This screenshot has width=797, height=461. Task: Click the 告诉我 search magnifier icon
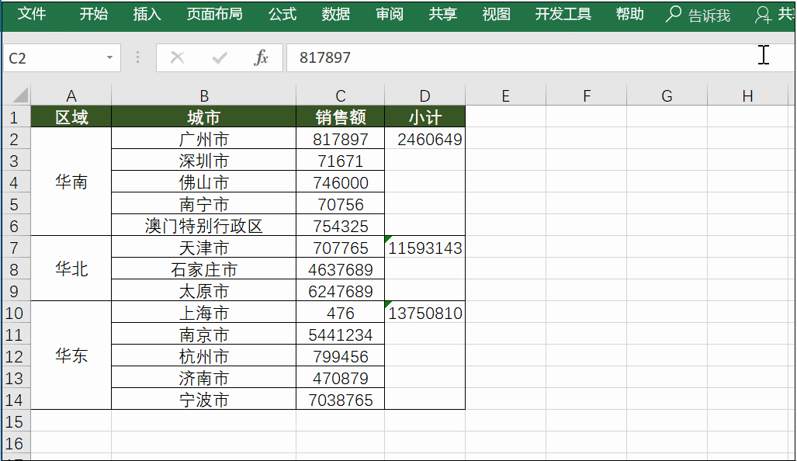coord(674,14)
